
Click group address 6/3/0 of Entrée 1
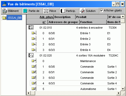(52, 33)
